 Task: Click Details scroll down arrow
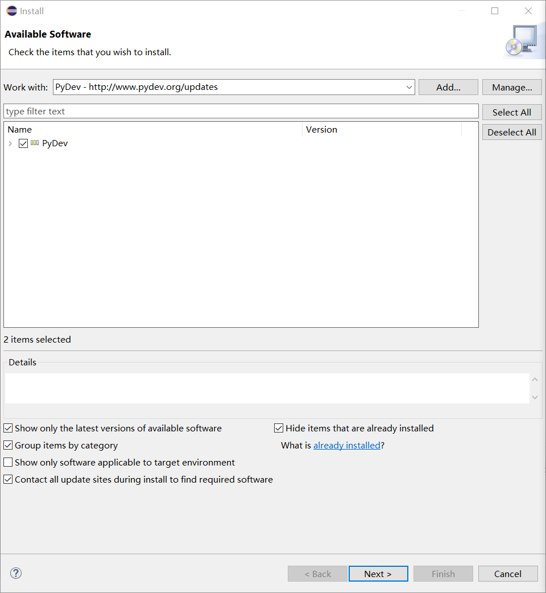click(535, 397)
